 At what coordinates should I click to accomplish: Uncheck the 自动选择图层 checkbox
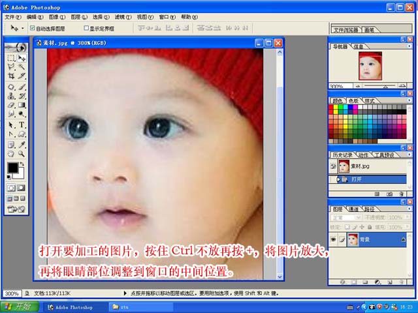coord(33,28)
